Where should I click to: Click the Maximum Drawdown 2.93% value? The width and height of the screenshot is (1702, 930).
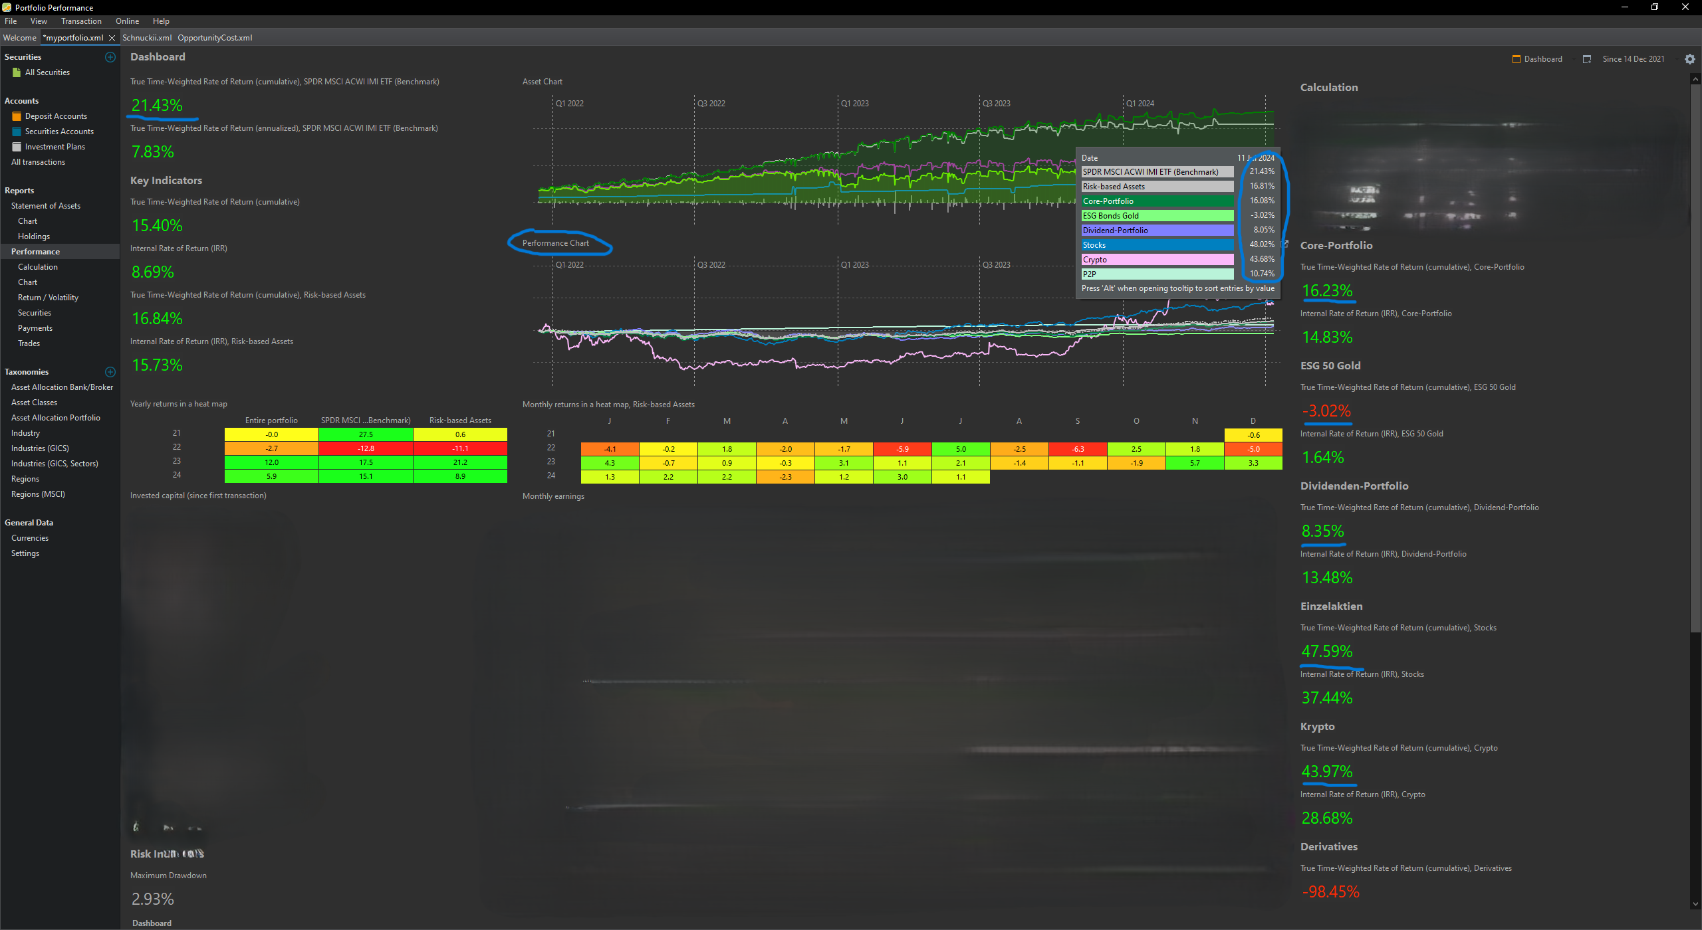(153, 899)
